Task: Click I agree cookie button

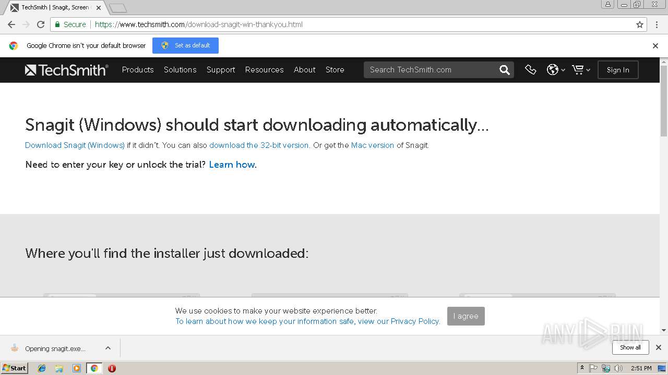Action: tap(466, 316)
